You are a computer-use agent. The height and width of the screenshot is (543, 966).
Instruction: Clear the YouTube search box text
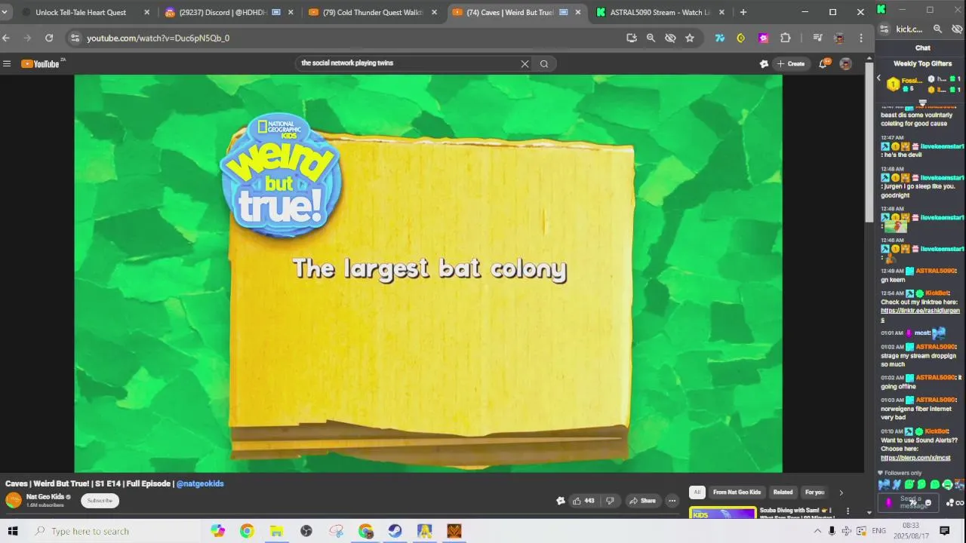(x=525, y=63)
